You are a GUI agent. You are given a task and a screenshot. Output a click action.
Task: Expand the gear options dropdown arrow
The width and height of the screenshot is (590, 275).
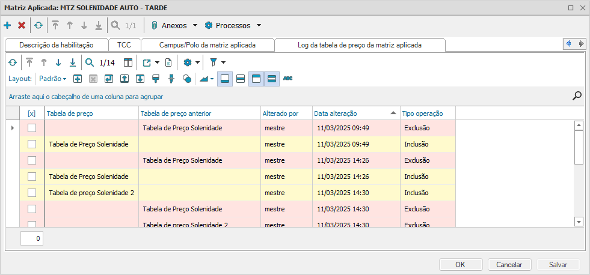point(197,62)
